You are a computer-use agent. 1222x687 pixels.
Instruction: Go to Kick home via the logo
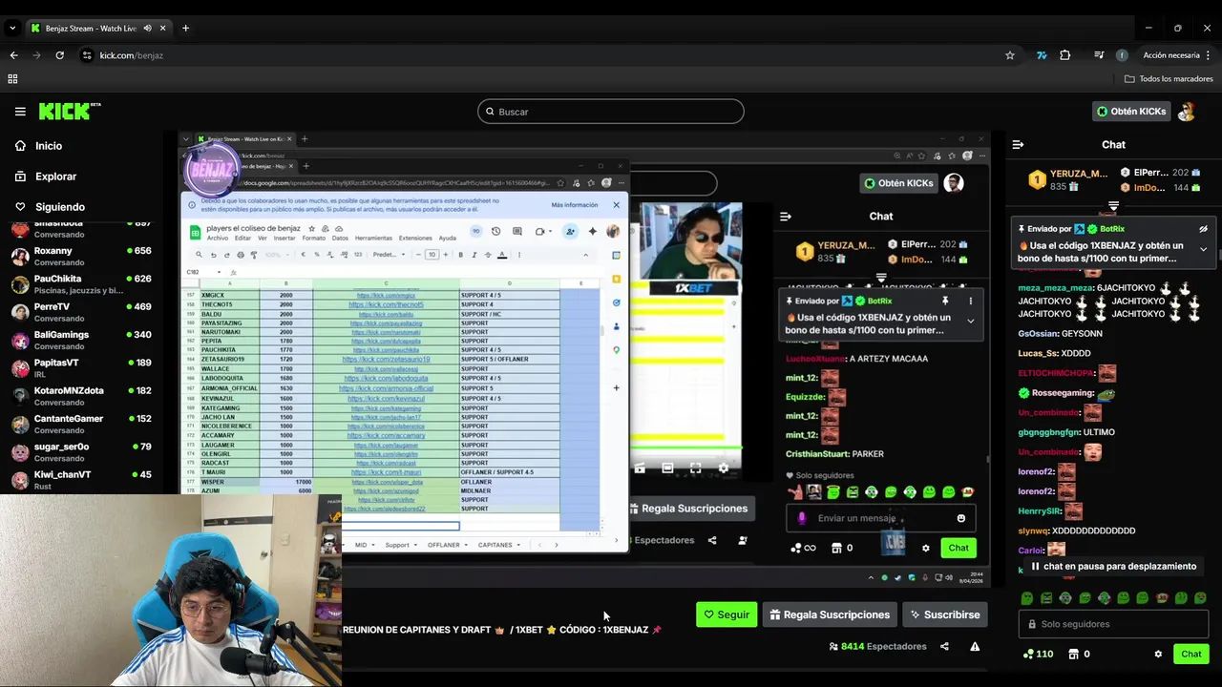tap(69, 112)
